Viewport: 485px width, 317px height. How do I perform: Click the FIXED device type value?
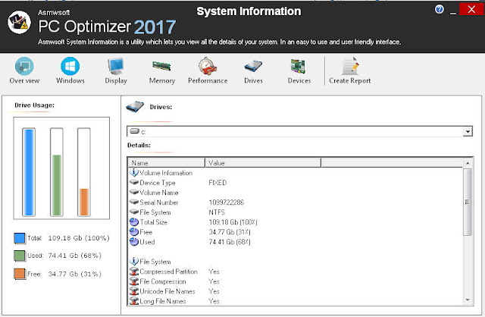pyautogui.click(x=217, y=183)
